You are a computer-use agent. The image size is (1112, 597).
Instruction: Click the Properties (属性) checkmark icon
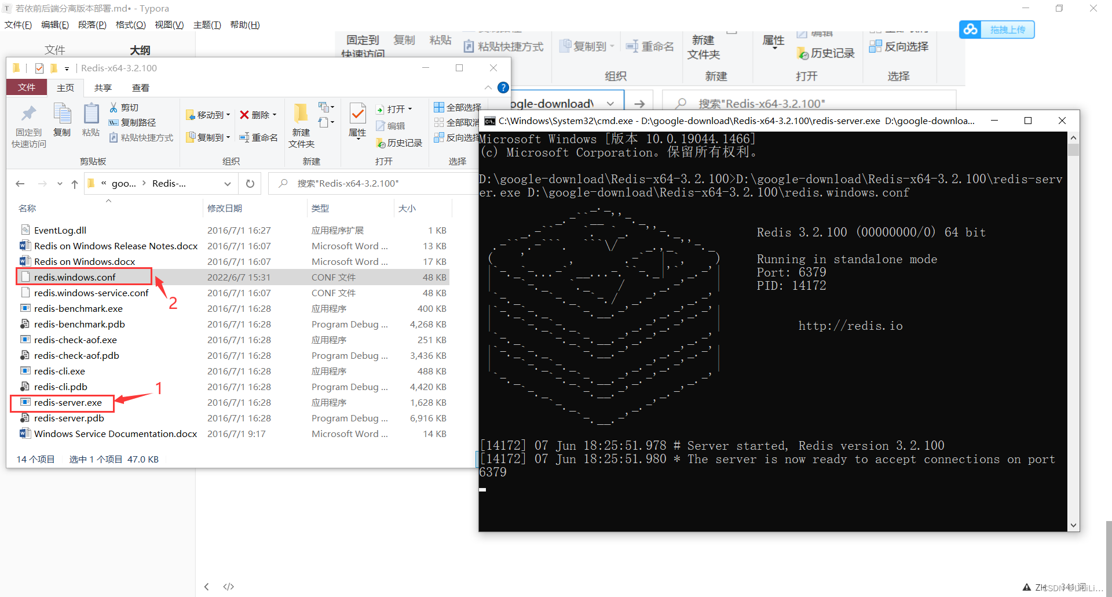pyautogui.click(x=358, y=114)
